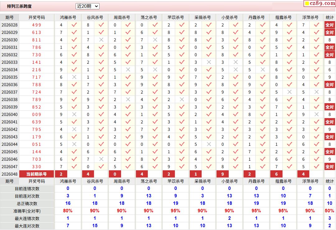336x230 pixels.
Task: Click the red 当前期杀号 label
Action: 36,174
